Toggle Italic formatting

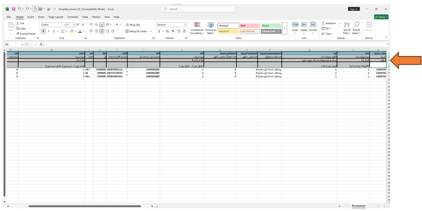click(49, 31)
